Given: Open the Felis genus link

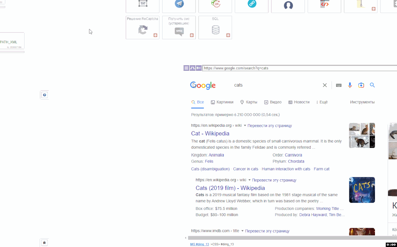Looking at the screenshot, I should pos(209,161).
